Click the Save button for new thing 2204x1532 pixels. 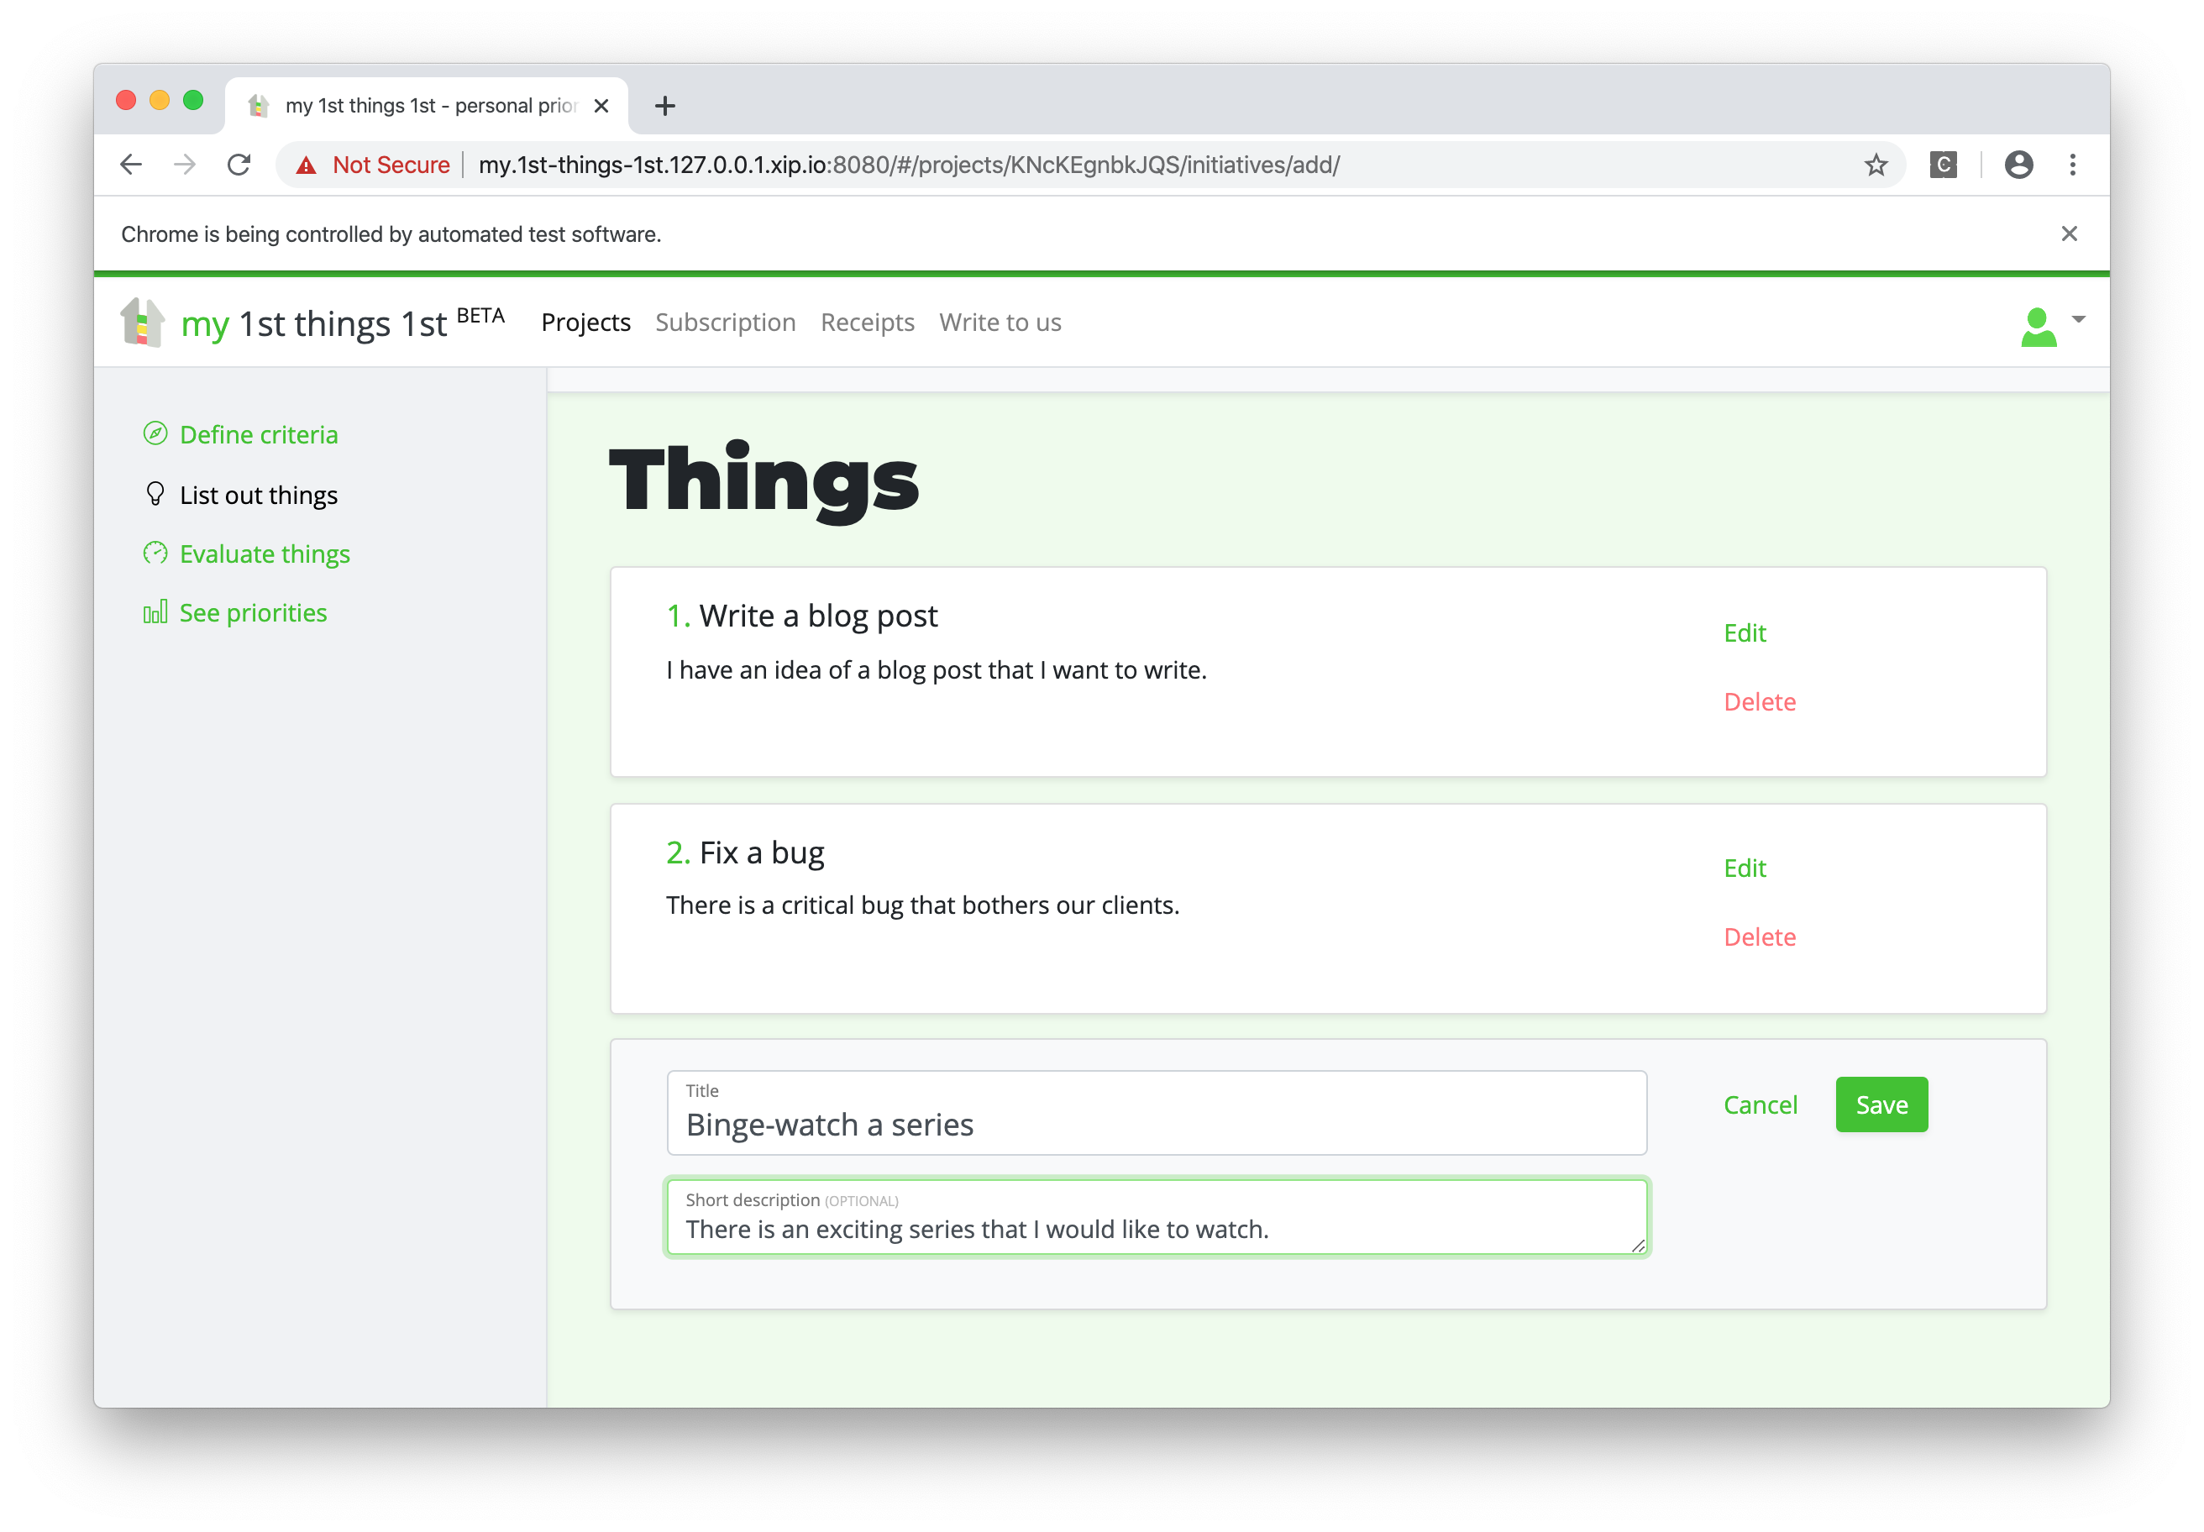point(1879,1104)
